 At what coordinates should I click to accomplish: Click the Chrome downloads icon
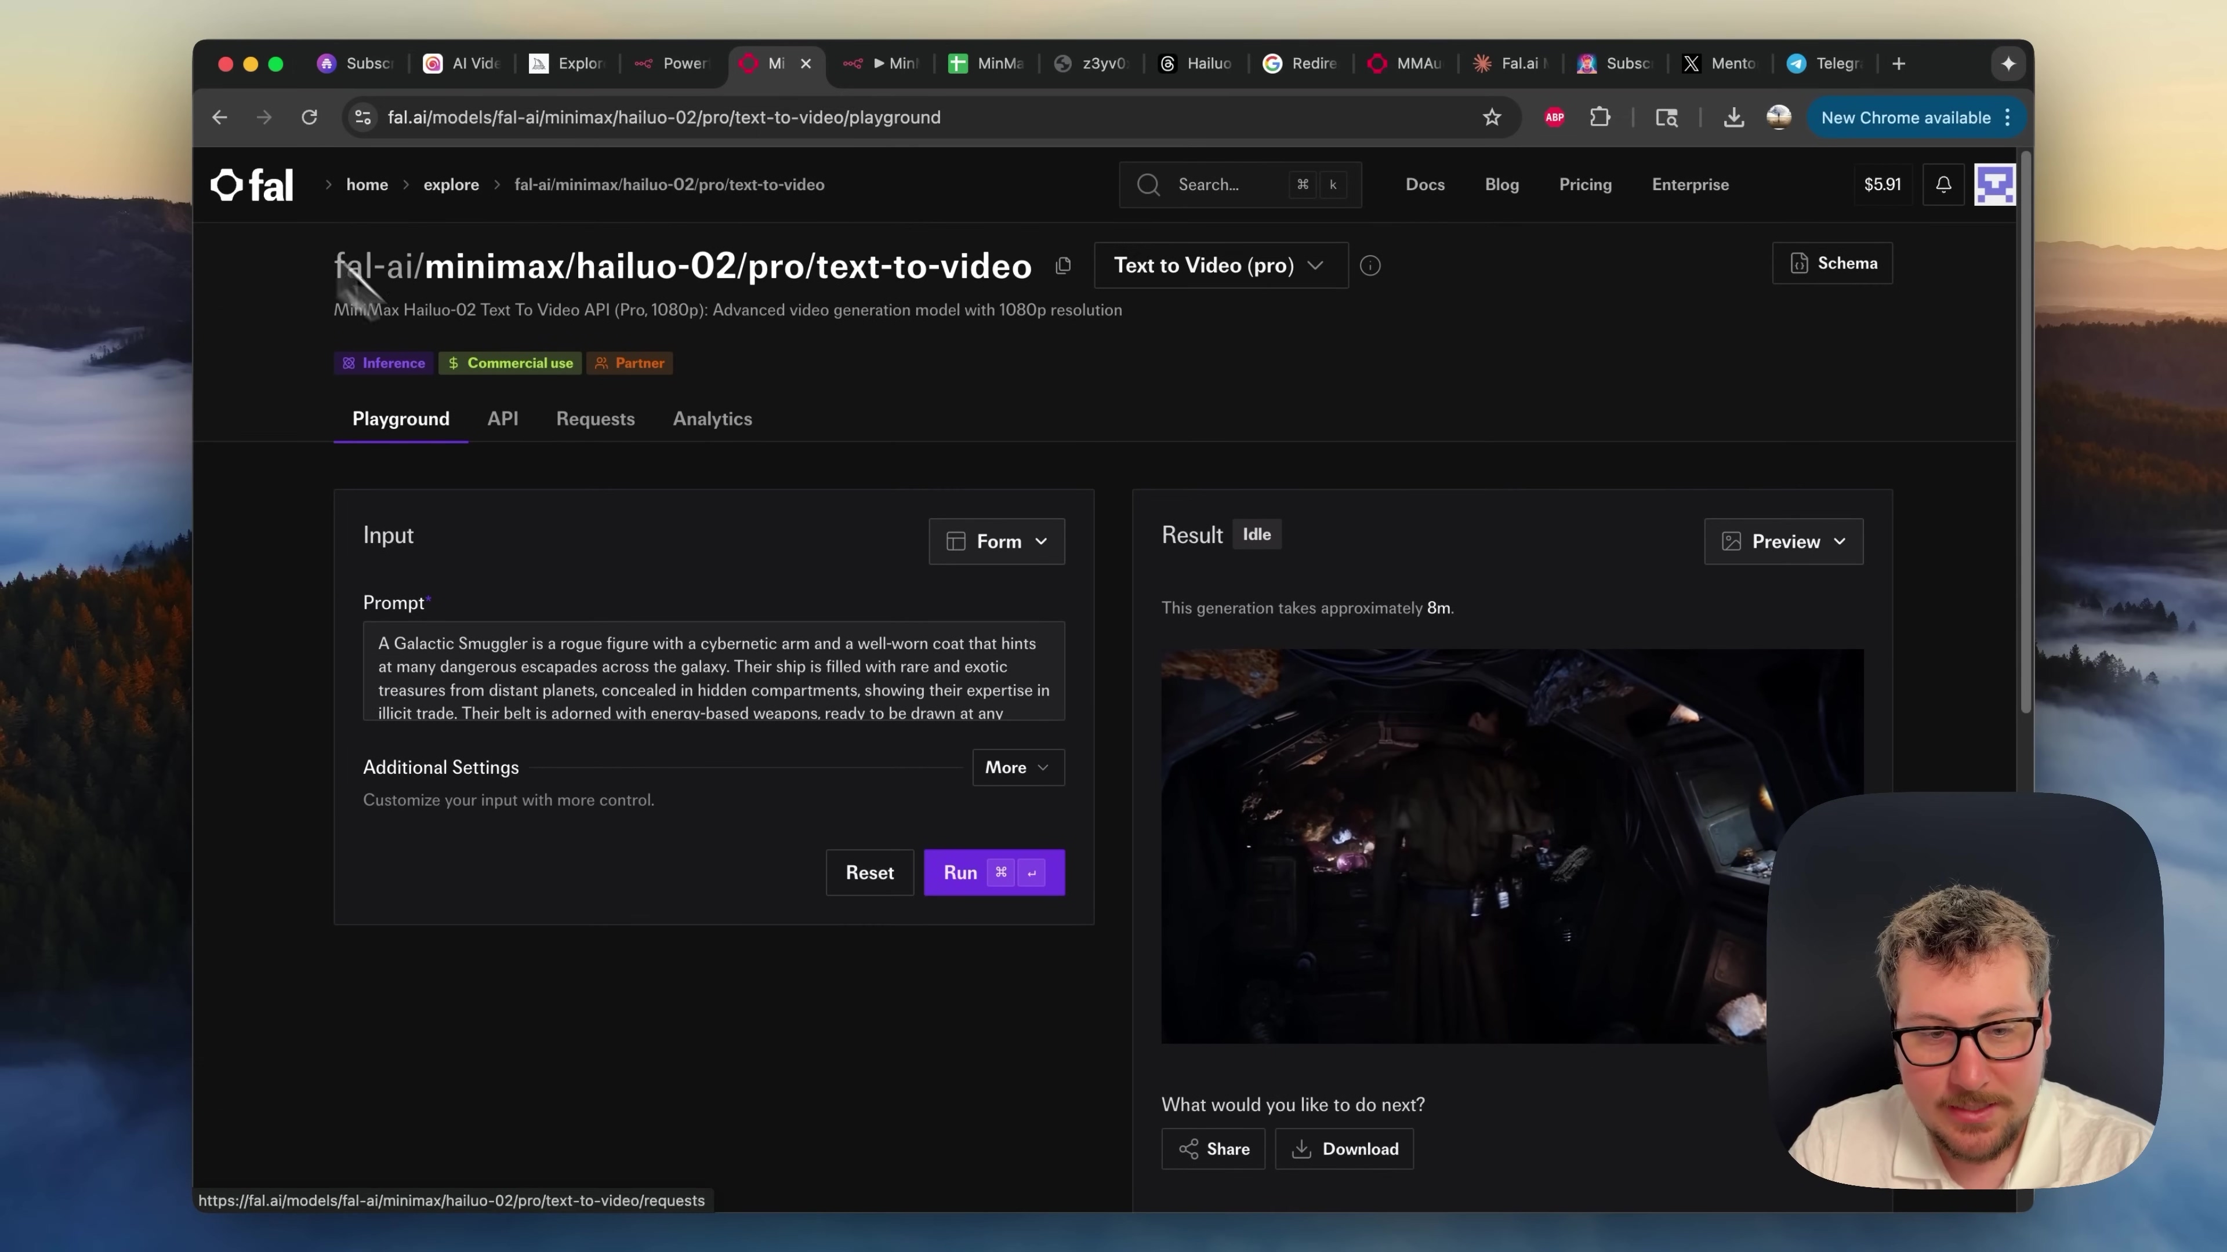point(1733,118)
